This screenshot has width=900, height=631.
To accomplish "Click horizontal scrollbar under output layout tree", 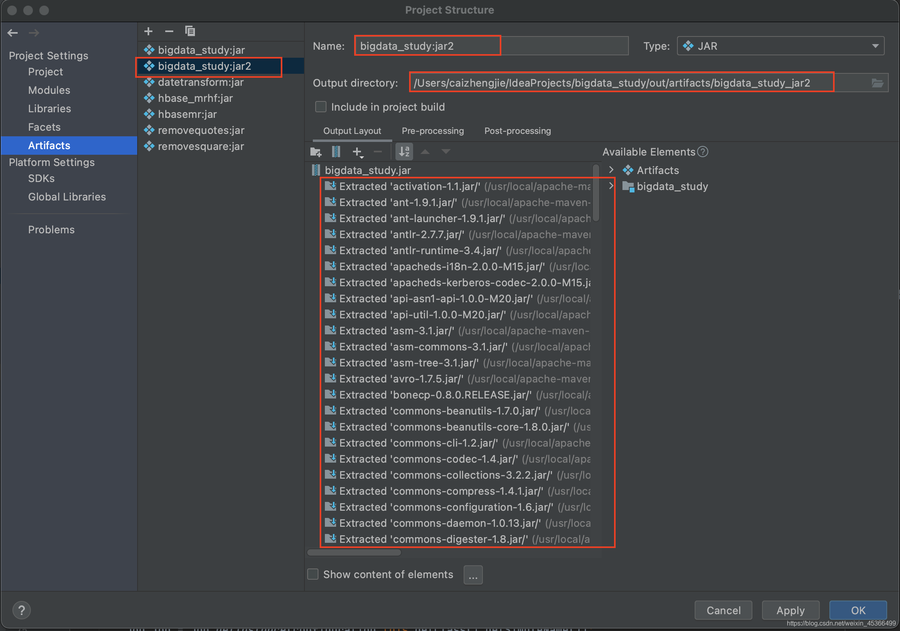I will pos(354,552).
